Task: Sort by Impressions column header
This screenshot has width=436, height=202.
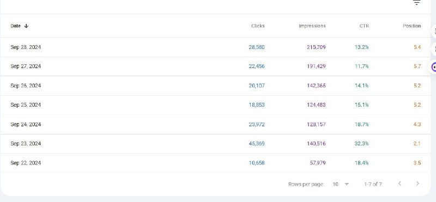Action: (x=312, y=26)
